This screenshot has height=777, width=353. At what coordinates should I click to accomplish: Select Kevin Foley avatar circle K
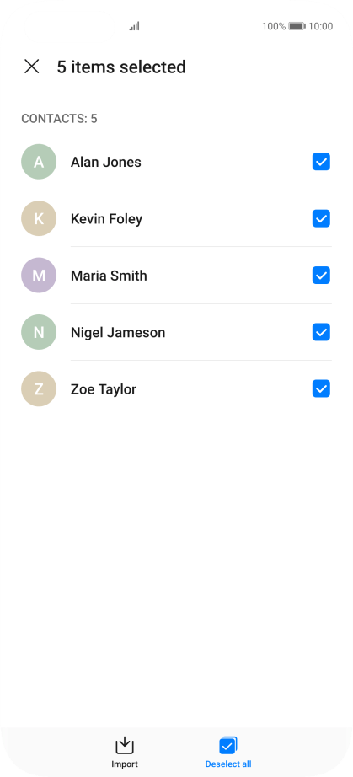click(39, 218)
